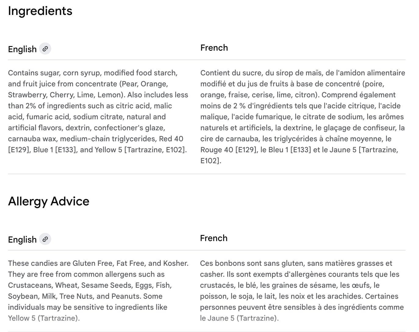Click the French ingredients paragraph starting 'Contient du sucre'
The height and width of the screenshot is (332, 419).
click(303, 117)
